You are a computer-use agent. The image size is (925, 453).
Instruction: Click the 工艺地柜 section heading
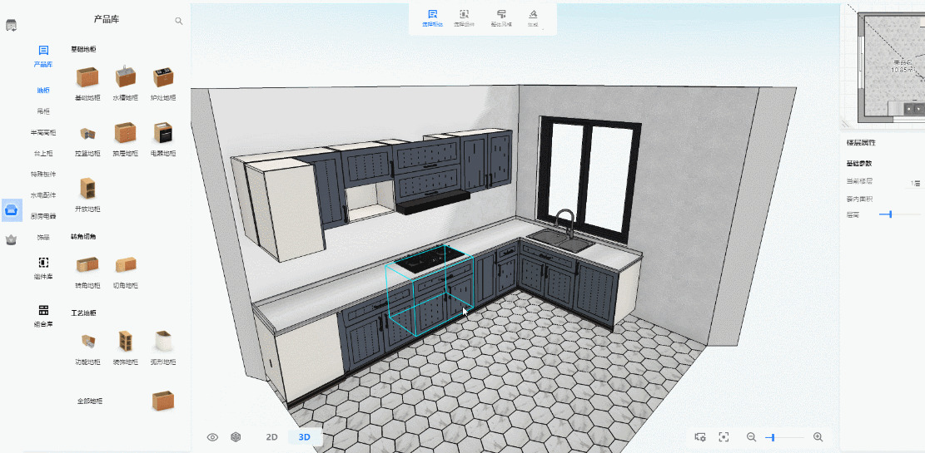(x=84, y=313)
